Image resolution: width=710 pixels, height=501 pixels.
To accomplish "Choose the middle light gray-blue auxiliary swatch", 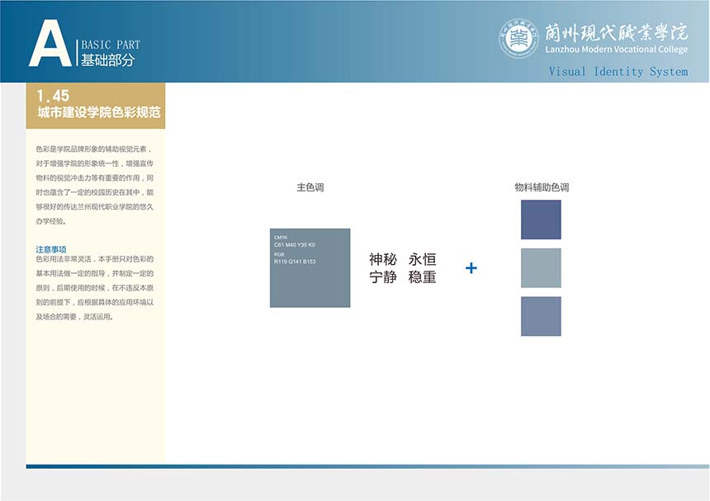I will 541,268.
